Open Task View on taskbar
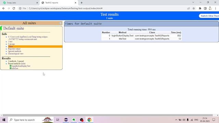This screenshot has height=123, width=219. (x=57, y=120)
